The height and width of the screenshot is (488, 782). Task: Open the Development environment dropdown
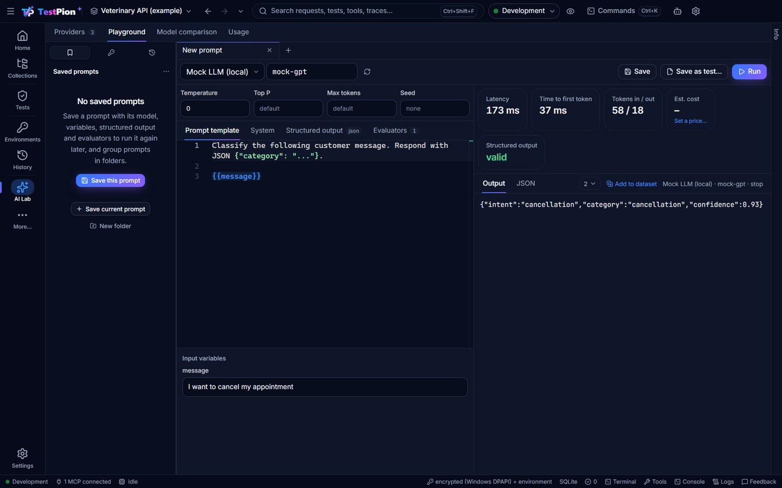click(x=524, y=11)
